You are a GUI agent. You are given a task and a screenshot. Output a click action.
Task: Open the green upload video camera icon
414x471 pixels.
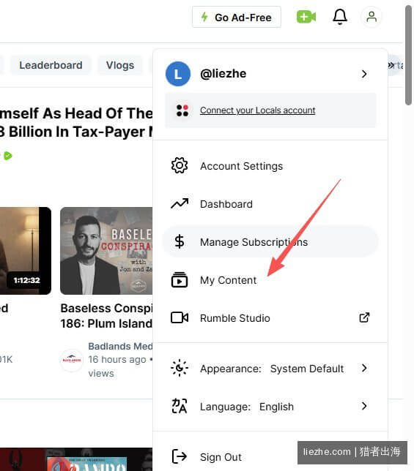tap(306, 17)
